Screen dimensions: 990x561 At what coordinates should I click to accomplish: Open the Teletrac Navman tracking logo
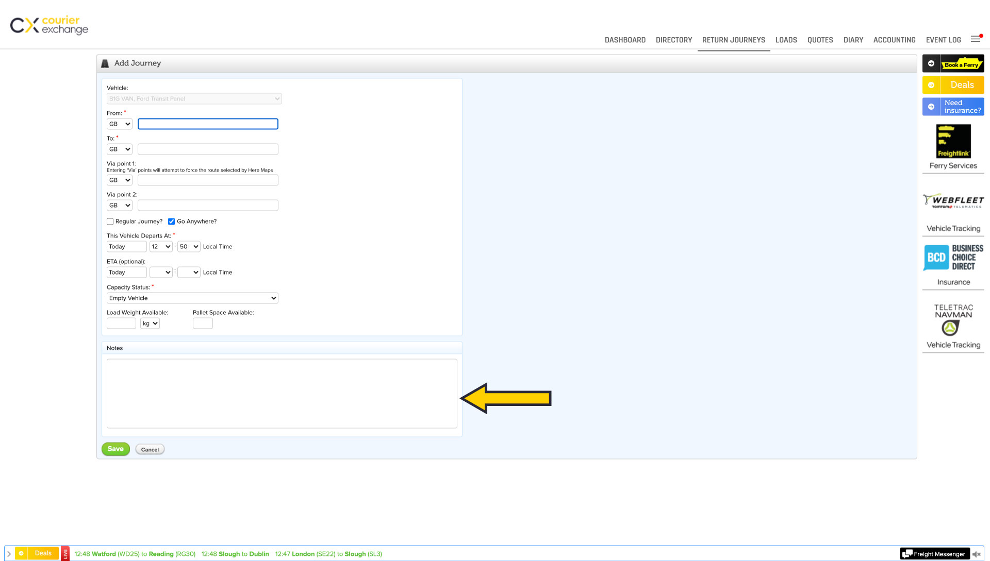[x=953, y=319]
